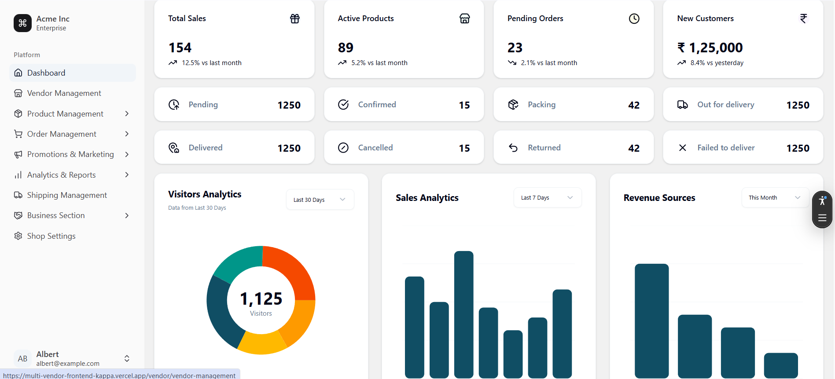835x379 pixels.
Task: Open the accessibility widget icon
Action: coord(822,201)
